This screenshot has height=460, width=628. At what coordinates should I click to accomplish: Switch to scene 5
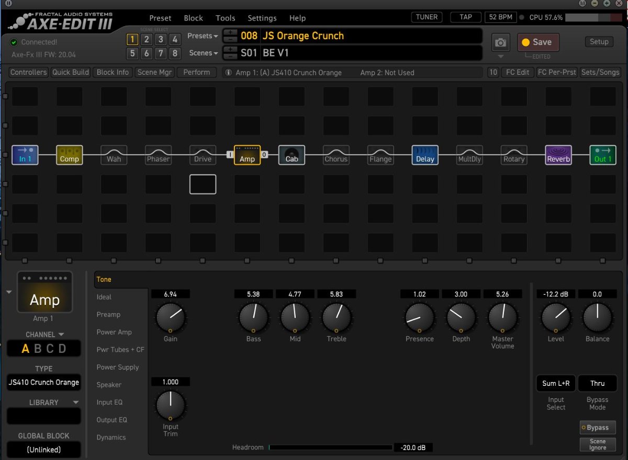click(132, 53)
